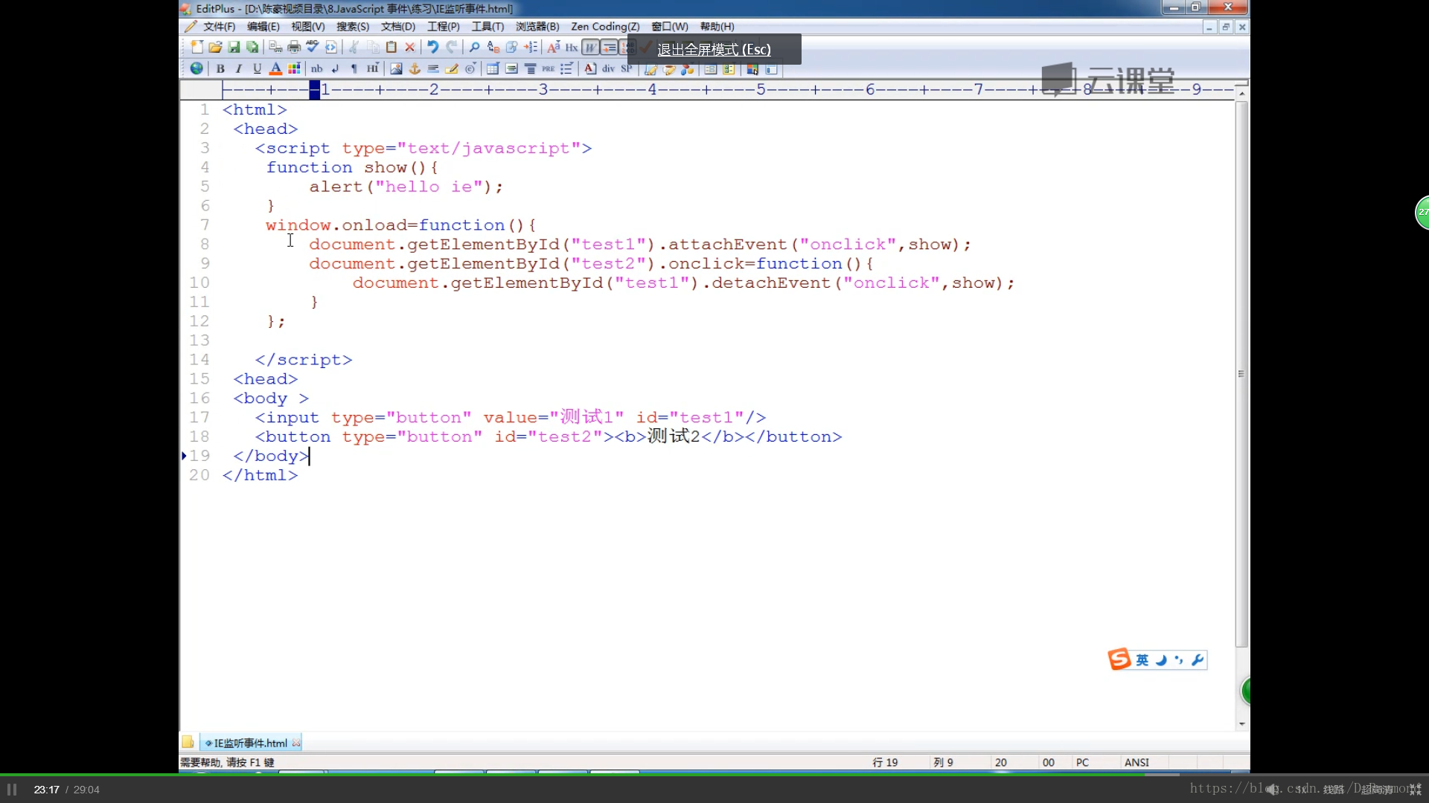This screenshot has width=1429, height=803.
Task: Click the Paste clipboard icon
Action: (391, 48)
